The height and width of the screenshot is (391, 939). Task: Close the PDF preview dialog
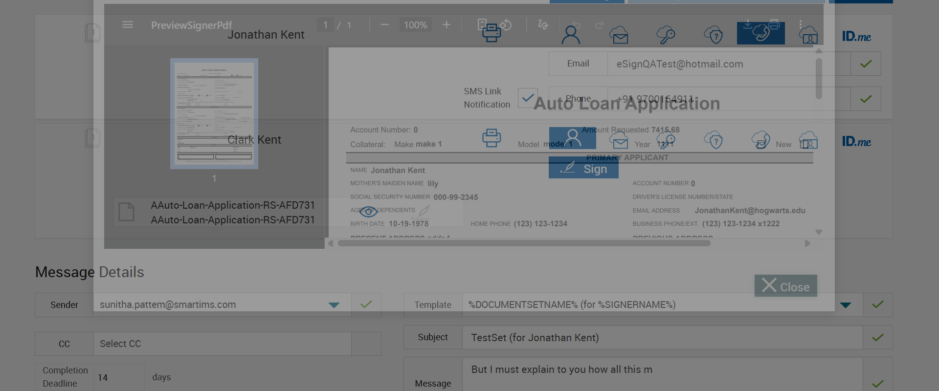click(786, 286)
